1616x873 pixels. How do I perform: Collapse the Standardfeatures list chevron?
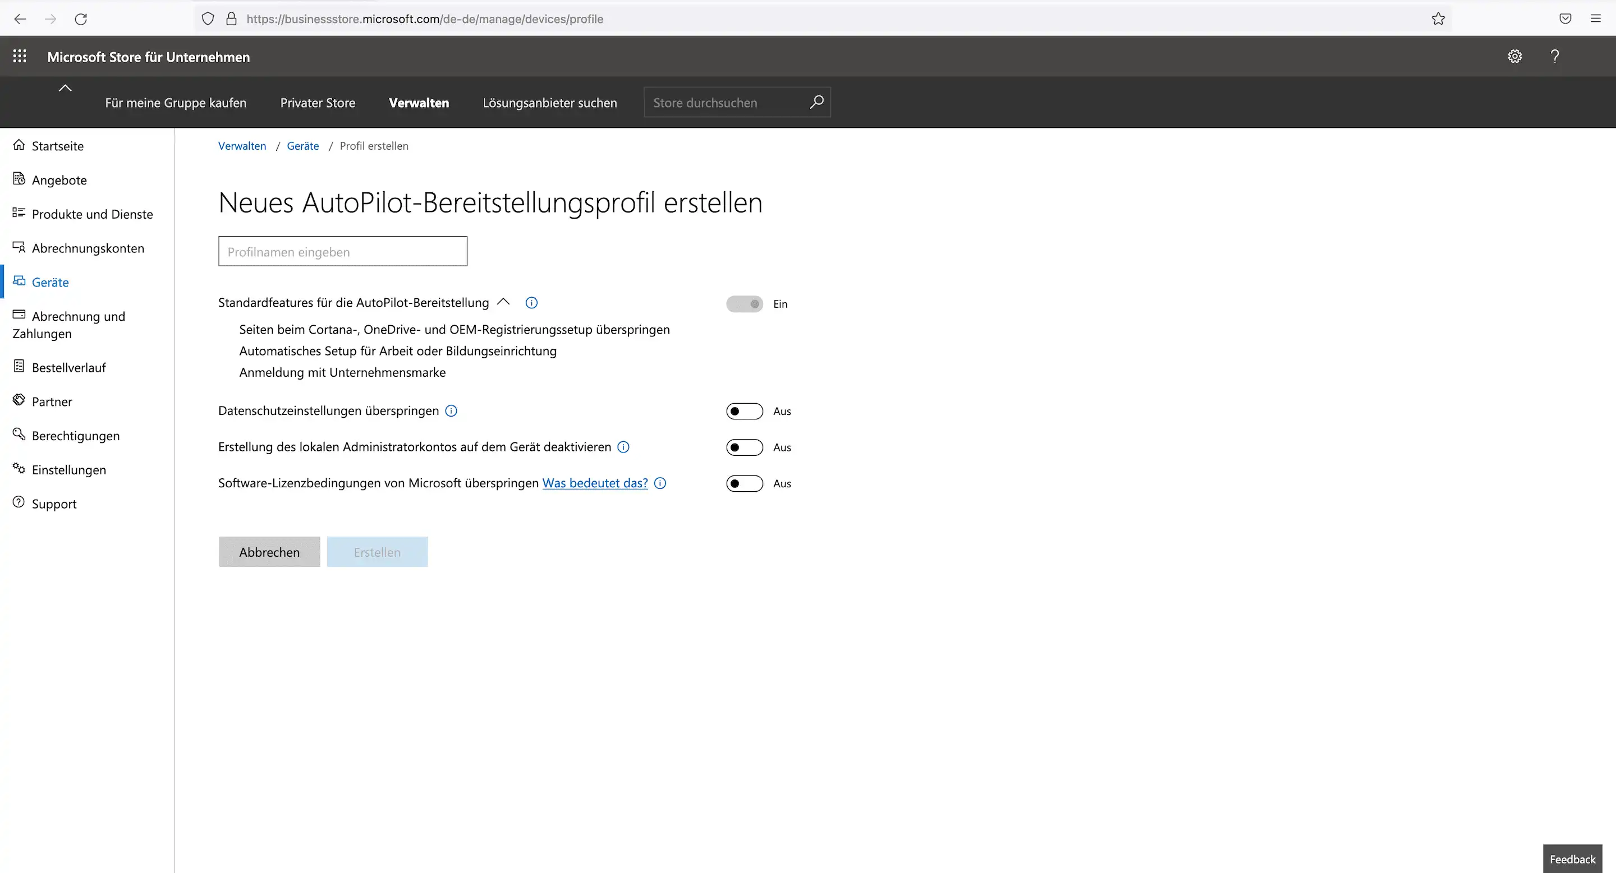503,302
